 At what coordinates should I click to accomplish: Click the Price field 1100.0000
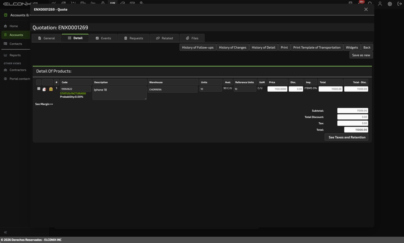[277, 89]
